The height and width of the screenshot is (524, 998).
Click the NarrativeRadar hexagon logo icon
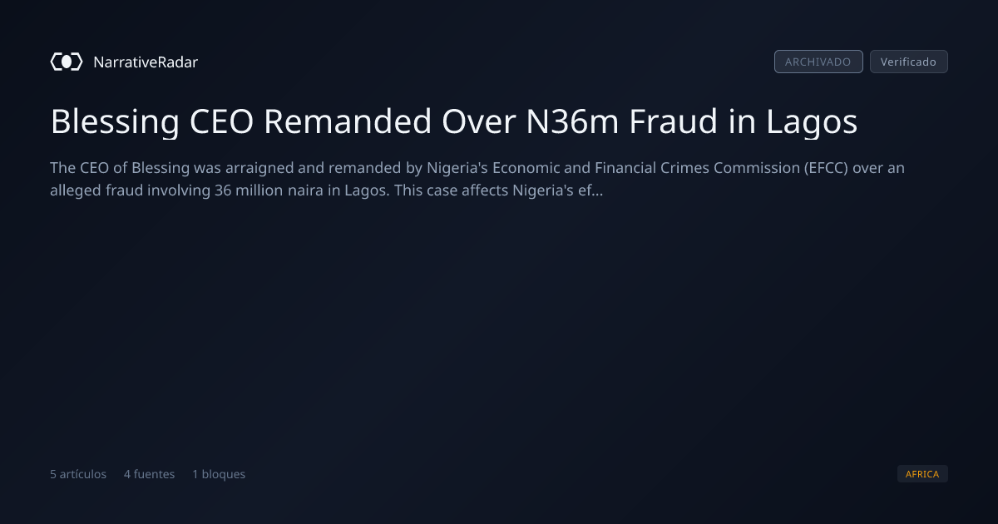pyautogui.click(x=67, y=62)
